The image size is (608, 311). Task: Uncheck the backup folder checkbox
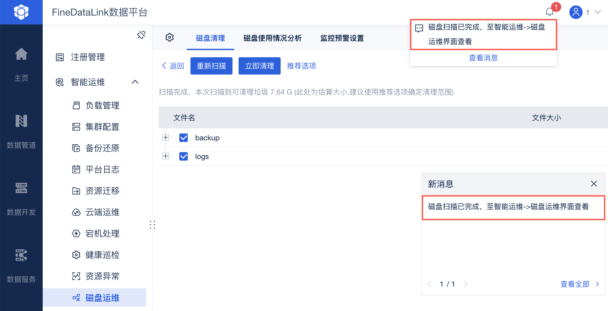184,138
